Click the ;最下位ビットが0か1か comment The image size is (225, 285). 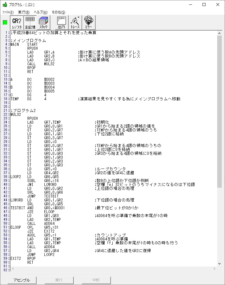[117, 208]
